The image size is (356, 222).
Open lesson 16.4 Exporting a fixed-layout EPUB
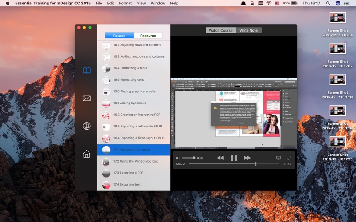134,138
